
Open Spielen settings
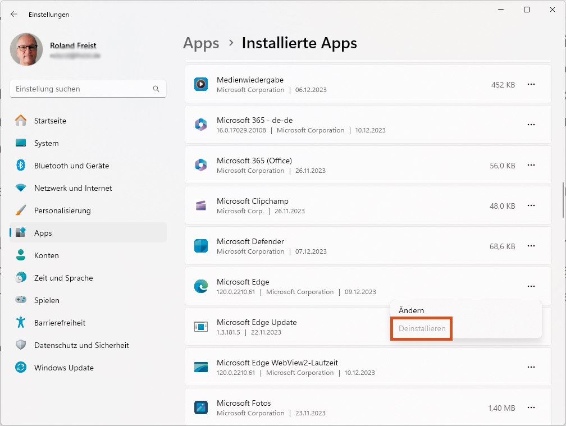point(88,300)
